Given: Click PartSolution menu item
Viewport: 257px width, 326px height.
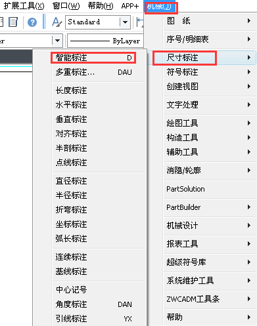Looking at the screenshot, I should (185, 189).
